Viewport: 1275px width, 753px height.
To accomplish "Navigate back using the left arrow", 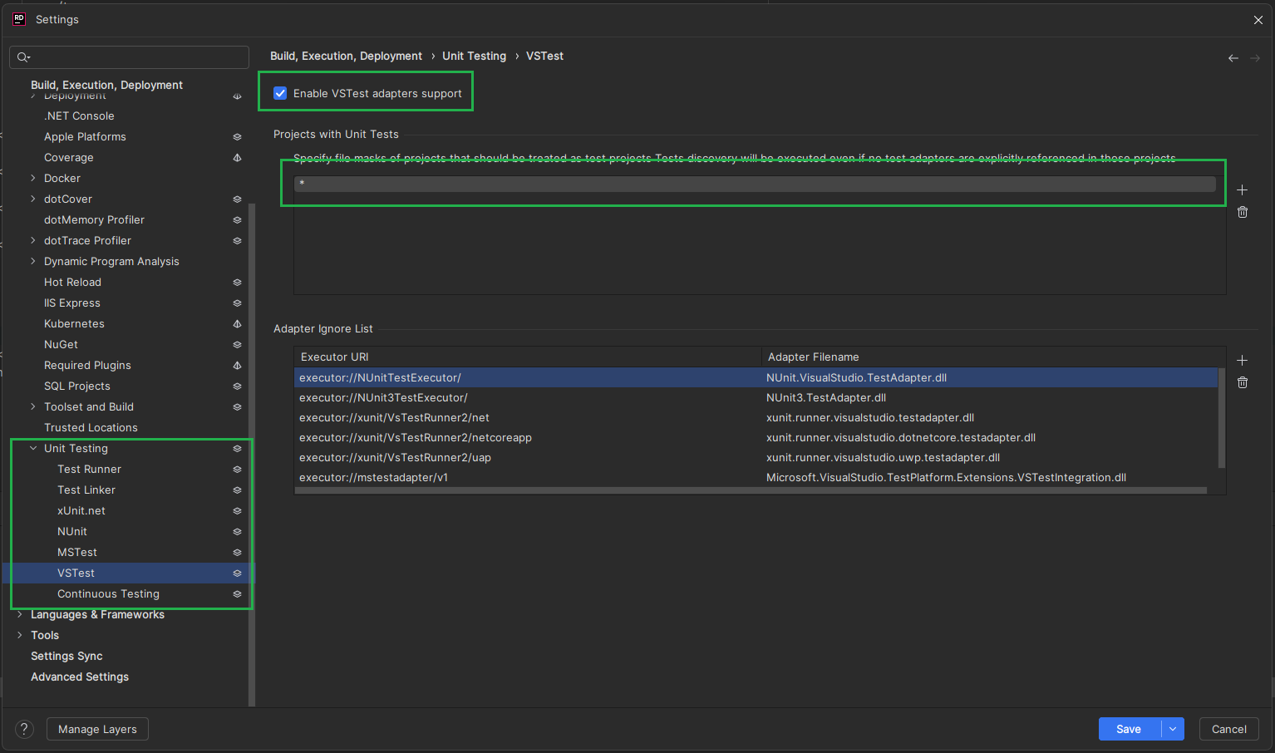I will (1233, 57).
